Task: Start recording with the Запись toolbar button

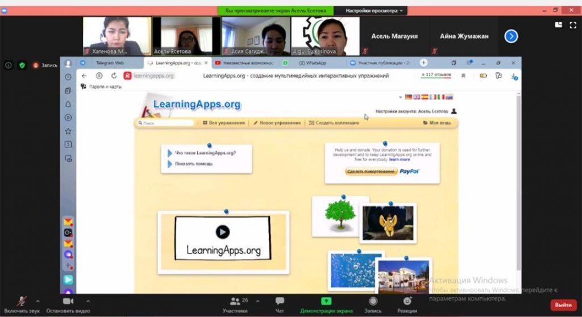Action: tap(373, 305)
